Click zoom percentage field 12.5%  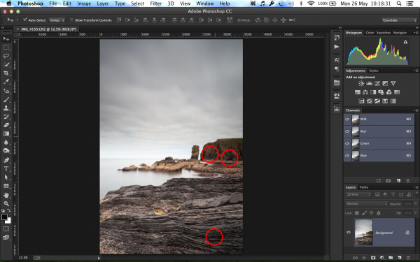pyautogui.click(x=23, y=258)
